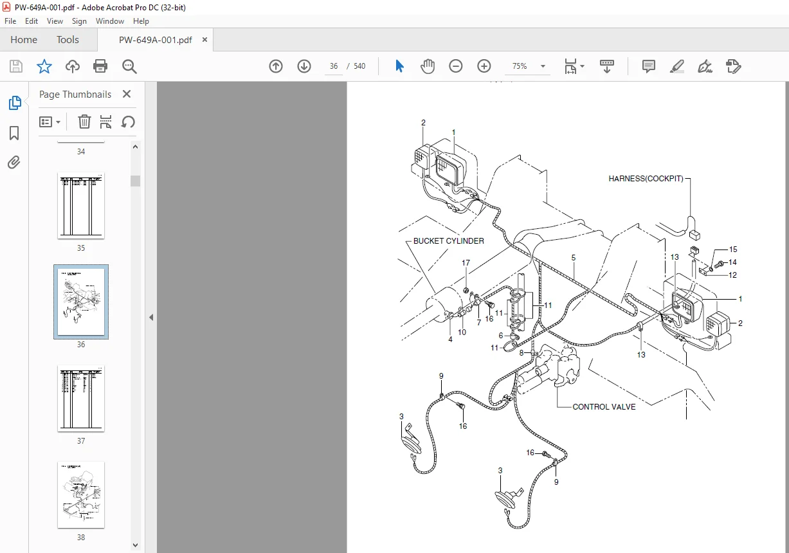Select the Highlight text pen tool
This screenshot has height=553, width=789.
(x=677, y=66)
